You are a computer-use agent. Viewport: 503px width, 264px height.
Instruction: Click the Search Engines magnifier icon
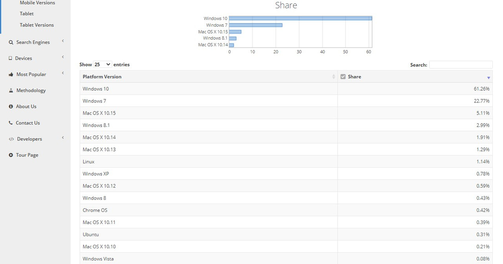click(11, 42)
